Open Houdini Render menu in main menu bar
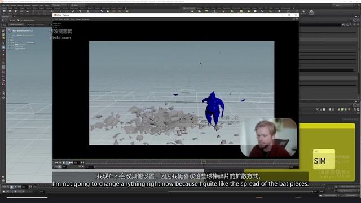The height and width of the screenshot is (203, 361). click(x=14, y=5)
